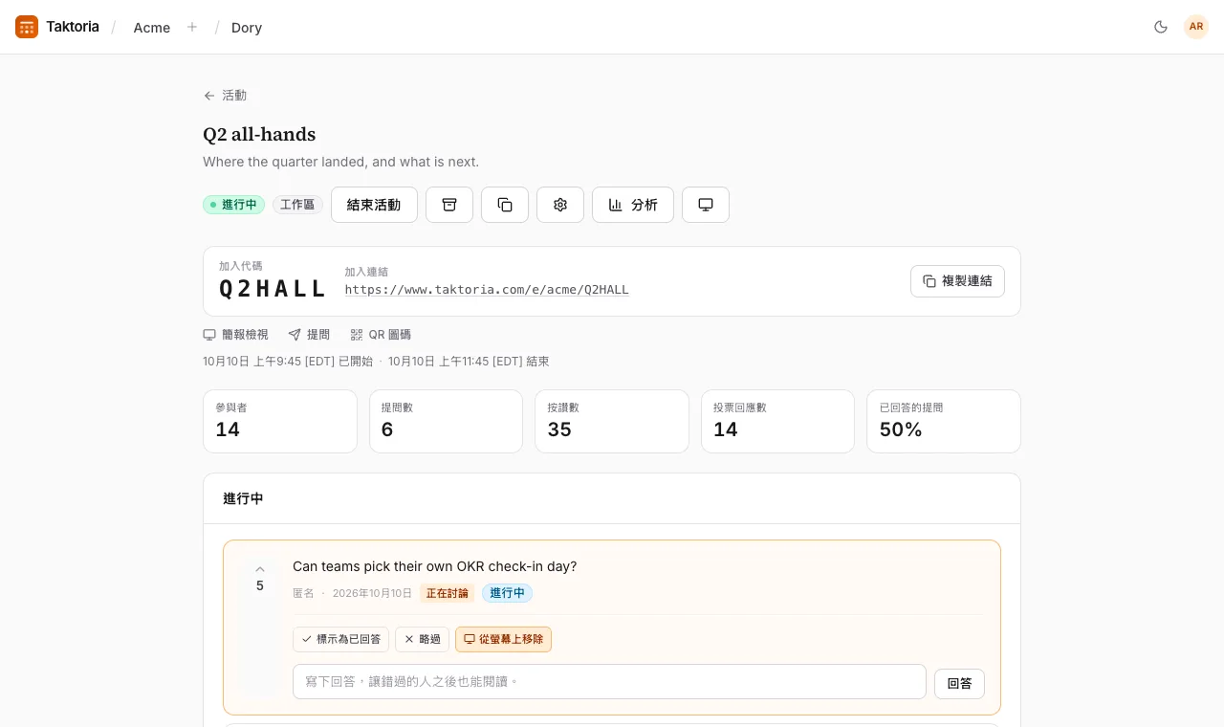Click 標示為已回答 on OKR question
Viewport: 1224px width, 727px height.
340,639
